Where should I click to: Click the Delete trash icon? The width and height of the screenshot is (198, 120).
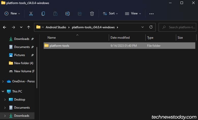(x=92, y=14)
